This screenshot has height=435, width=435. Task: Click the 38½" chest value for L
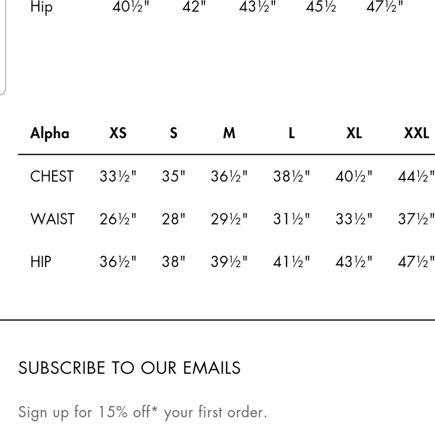click(291, 176)
